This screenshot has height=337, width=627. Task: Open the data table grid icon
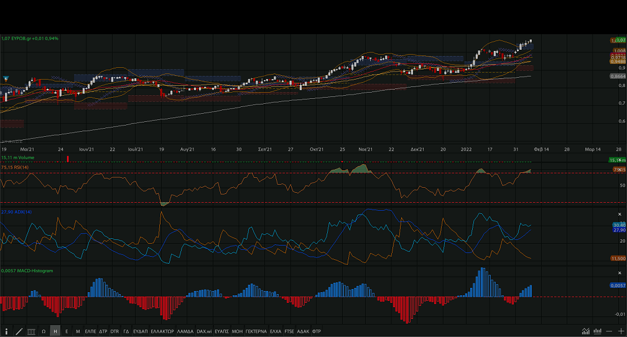(31, 331)
